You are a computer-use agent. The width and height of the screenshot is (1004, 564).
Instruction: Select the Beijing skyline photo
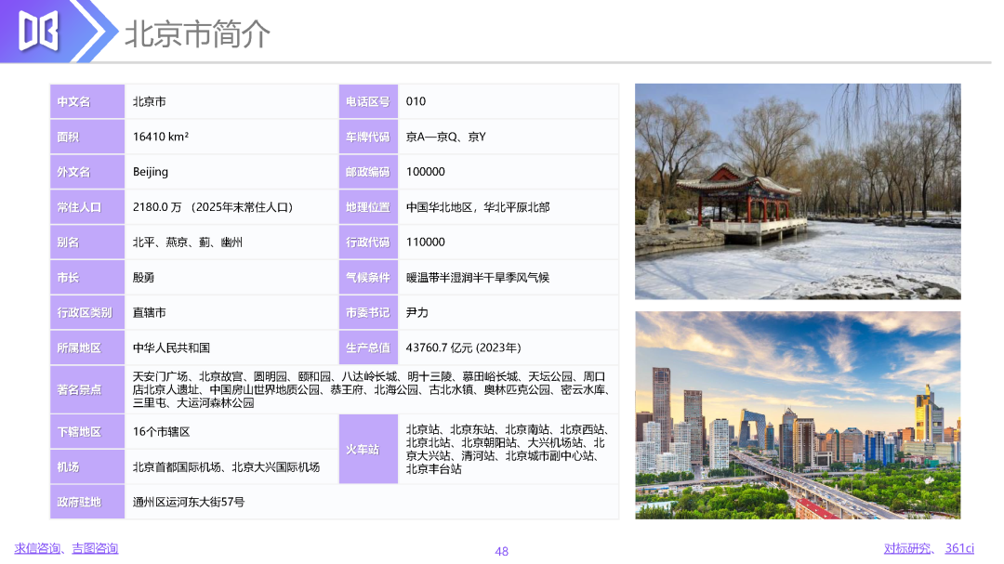[x=798, y=415]
